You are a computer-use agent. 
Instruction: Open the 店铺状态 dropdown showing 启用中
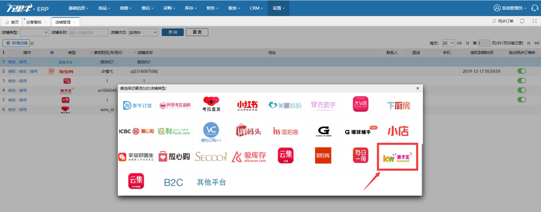pyautogui.click(x=143, y=33)
